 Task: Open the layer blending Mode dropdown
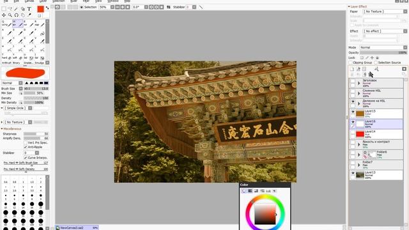pyautogui.click(x=383, y=47)
